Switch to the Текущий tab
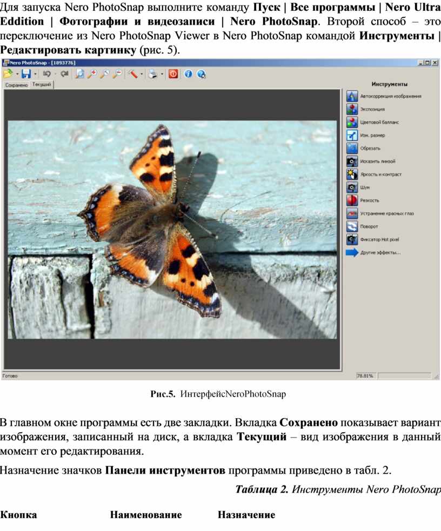This screenshot has width=441, height=531. [42, 85]
